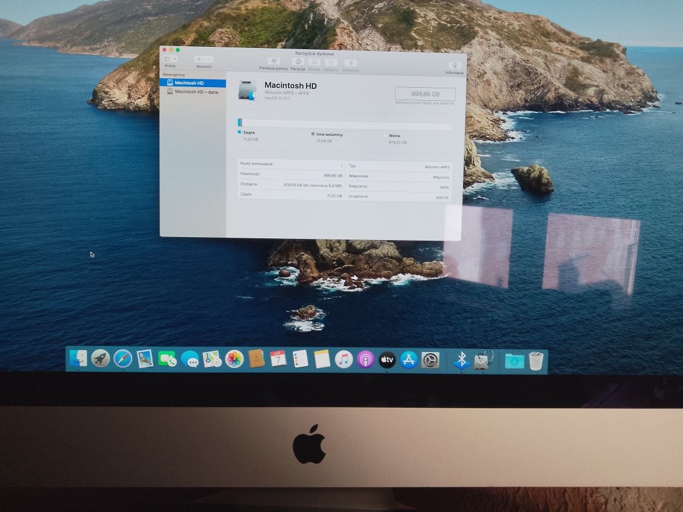Click the disk usage bar
The height and width of the screenshot is (512, 683).
pyautogui.click(x=345, y=124)
